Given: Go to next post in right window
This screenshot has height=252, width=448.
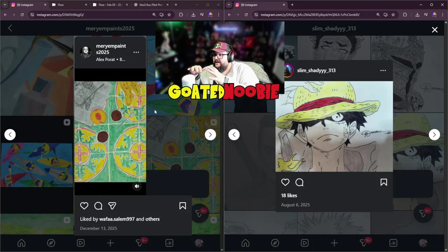Looking at the screenshot, I should [434, 135].
